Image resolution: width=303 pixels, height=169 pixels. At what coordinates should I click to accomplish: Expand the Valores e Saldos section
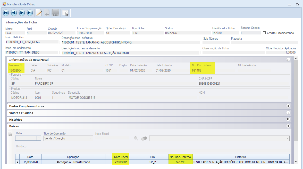288,113
